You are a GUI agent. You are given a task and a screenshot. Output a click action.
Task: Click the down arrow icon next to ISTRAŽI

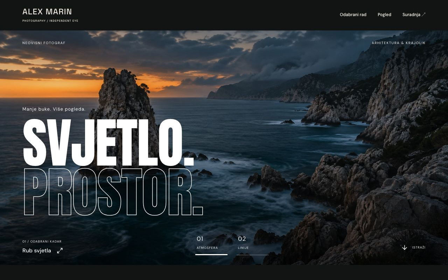tap(405, 247)
